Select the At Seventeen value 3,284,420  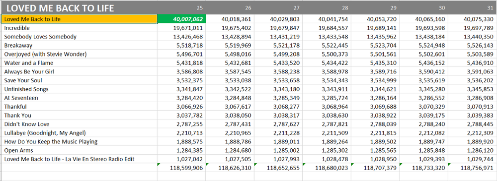[181, 98]
